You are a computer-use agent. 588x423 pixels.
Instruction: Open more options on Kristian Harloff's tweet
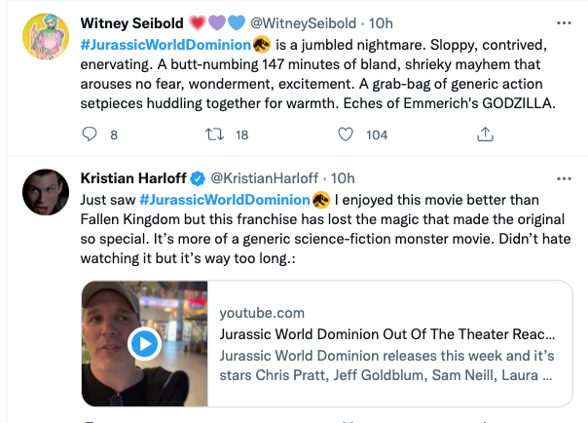pyautogui.click(x=563, y=177)
